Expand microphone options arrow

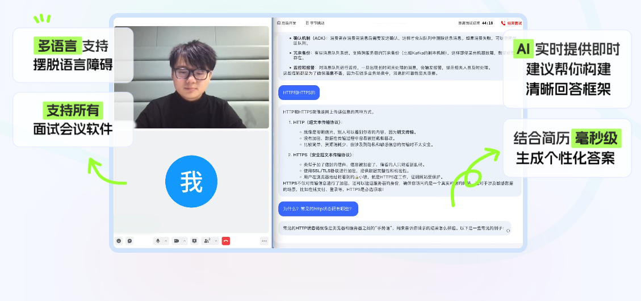[x=166, y=241]
